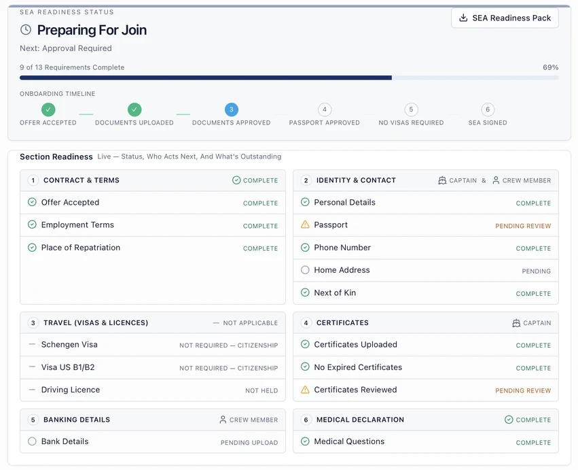Click the Documents Uploaded timeline checkmark

click(134, 110)
